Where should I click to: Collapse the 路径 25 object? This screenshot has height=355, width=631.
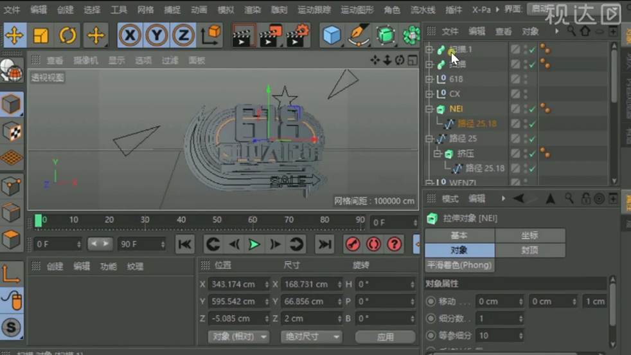(x=429, y=139)
